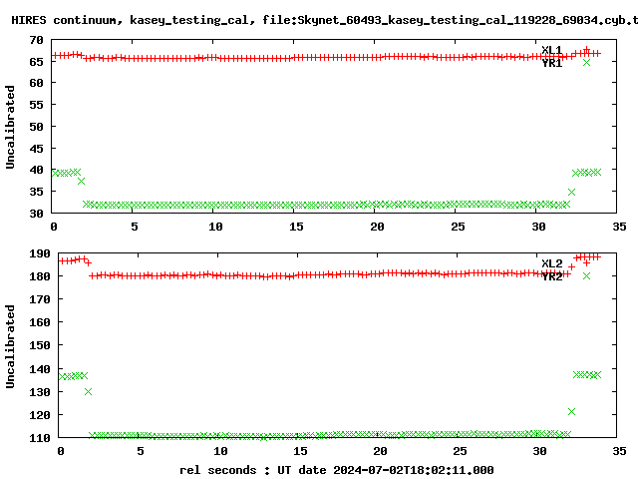This screenshot has width=638, height=479.
Task: Click the 55 tick label on top plot
Action: click(x=36, y=105)
